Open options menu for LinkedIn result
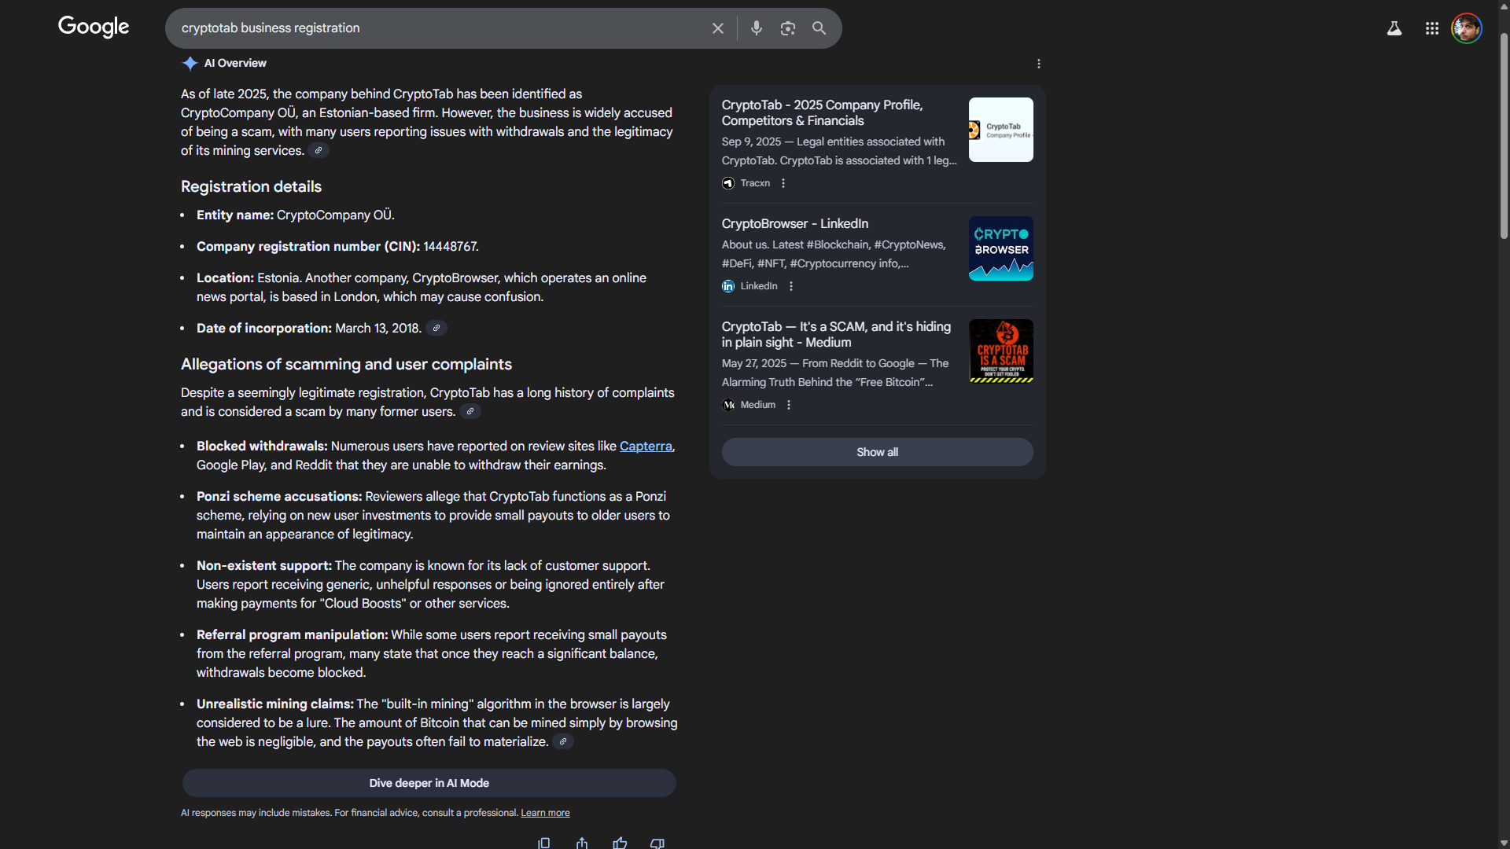 point(791,286)
